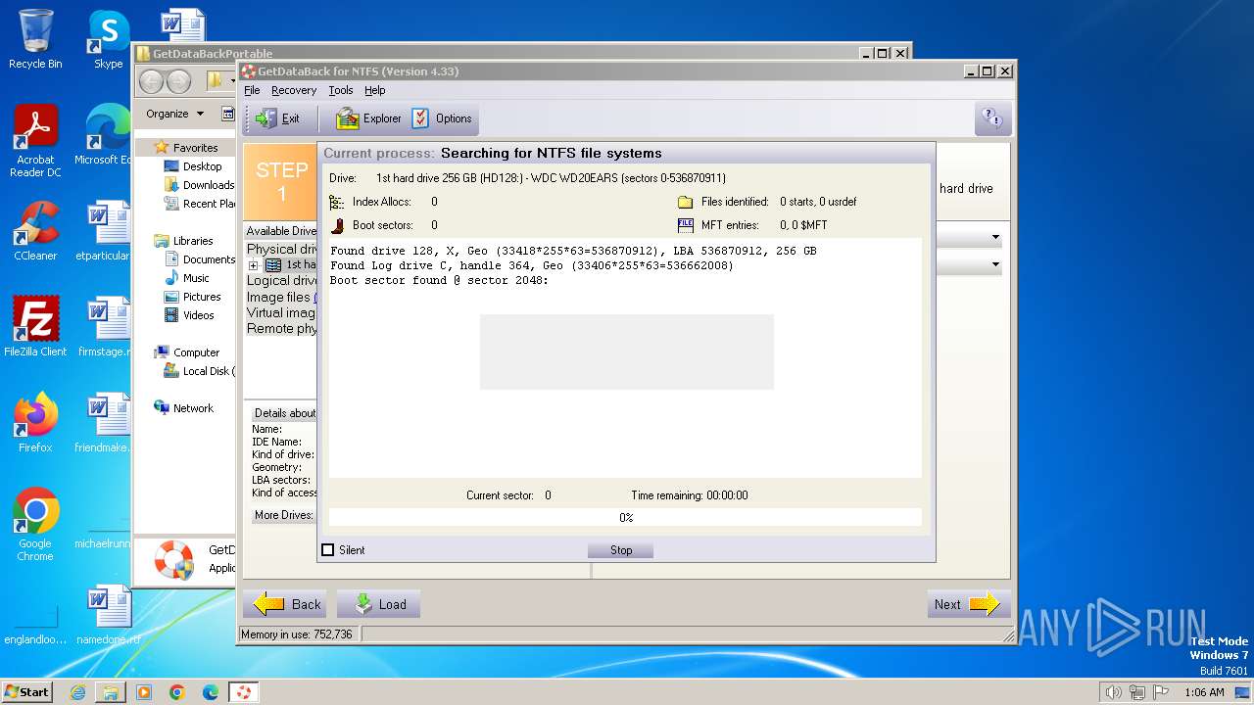Viewport: 1254px width, 705px height.
Task: Open the Desktop folder in Favorites
Action: [193, 166]
